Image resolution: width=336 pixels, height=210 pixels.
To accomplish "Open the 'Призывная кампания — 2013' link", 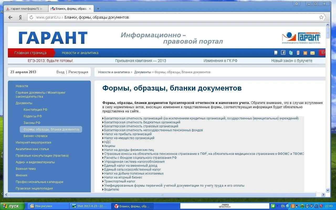I will tap(140, 61).
